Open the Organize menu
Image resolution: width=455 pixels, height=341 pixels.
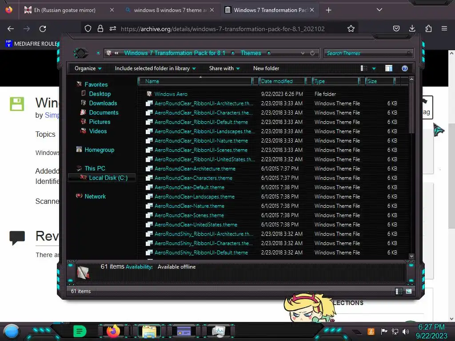tap(88, 68)
